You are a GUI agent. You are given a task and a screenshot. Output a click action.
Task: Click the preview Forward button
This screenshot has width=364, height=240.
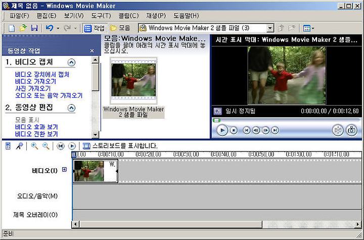275,130
